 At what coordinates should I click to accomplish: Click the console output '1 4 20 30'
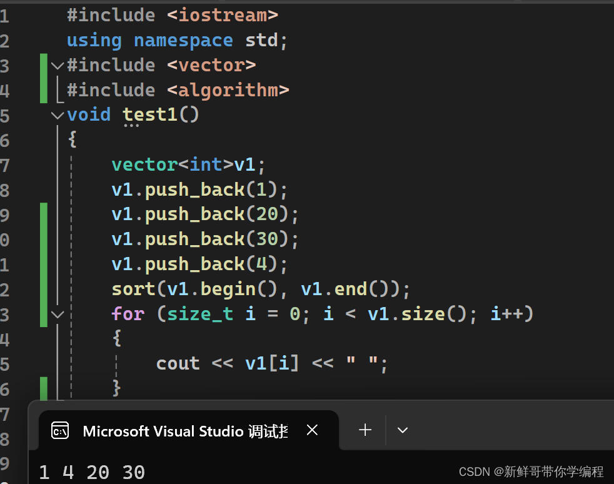point(93,472)
